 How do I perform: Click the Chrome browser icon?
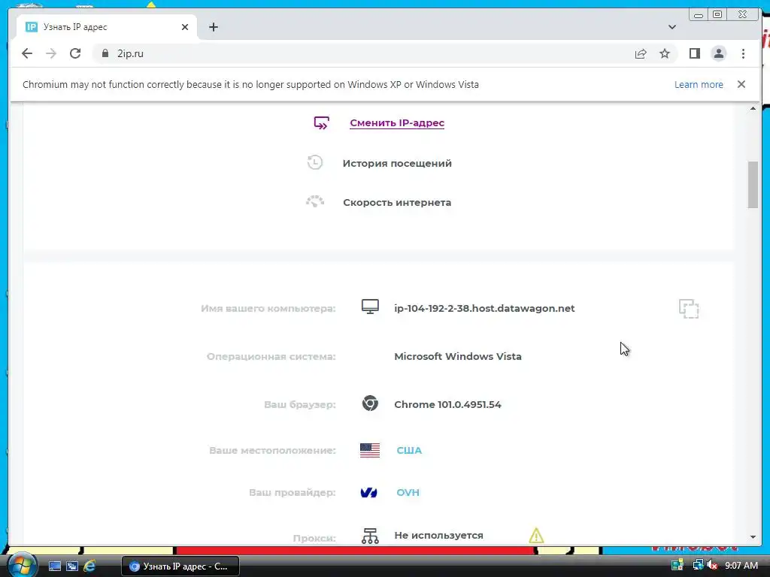pos(370,403)
